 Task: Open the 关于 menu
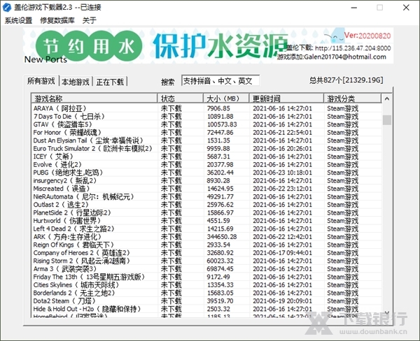click(89, 20)
